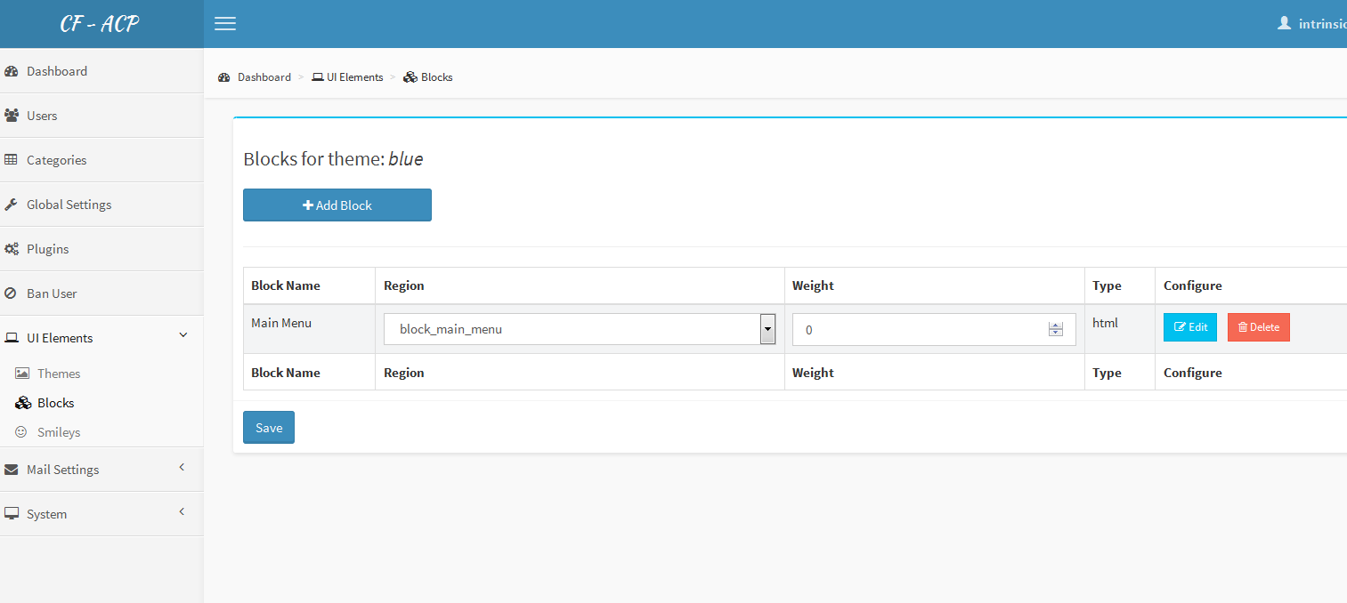The width and height of the screenshot is (1347, 603).
Task: Decrease Weight with the spinner down arrow
Action: [1056, 334]
